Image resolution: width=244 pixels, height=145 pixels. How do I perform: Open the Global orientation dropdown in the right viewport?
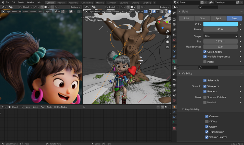coord(112,7)
